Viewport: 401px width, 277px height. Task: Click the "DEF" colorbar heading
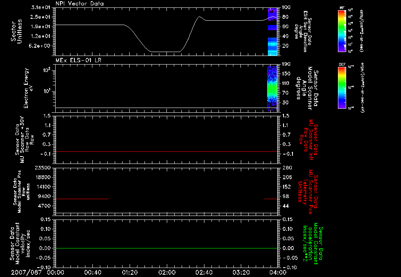(x=342, y=65)
